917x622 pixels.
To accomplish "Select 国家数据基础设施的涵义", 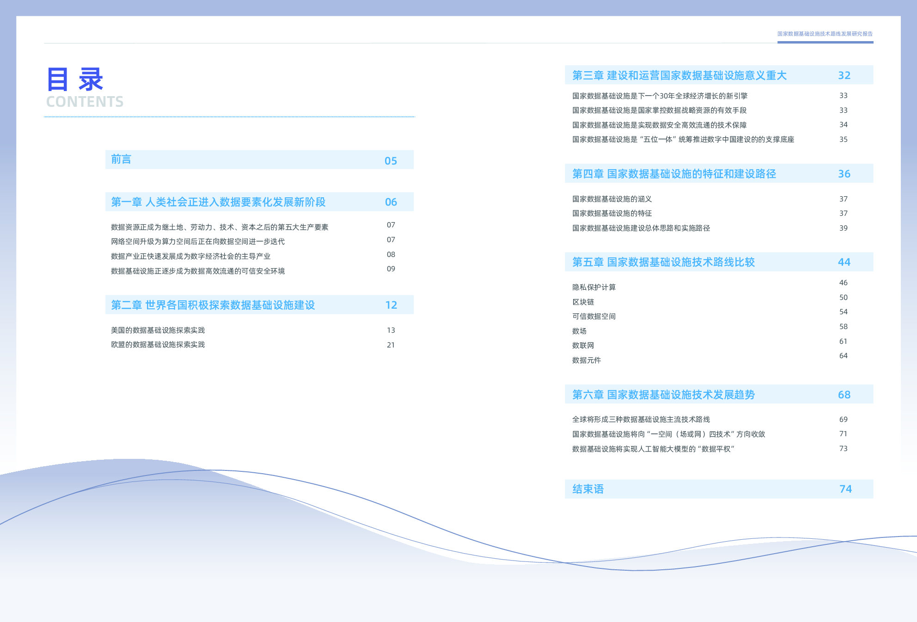I will pos(612,199).
